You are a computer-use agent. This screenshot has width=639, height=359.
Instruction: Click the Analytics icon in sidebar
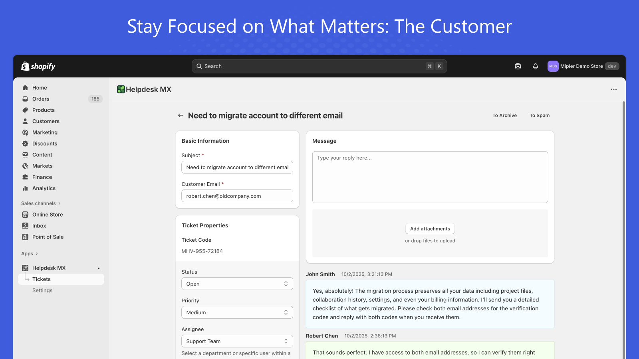tap(25, 188)
